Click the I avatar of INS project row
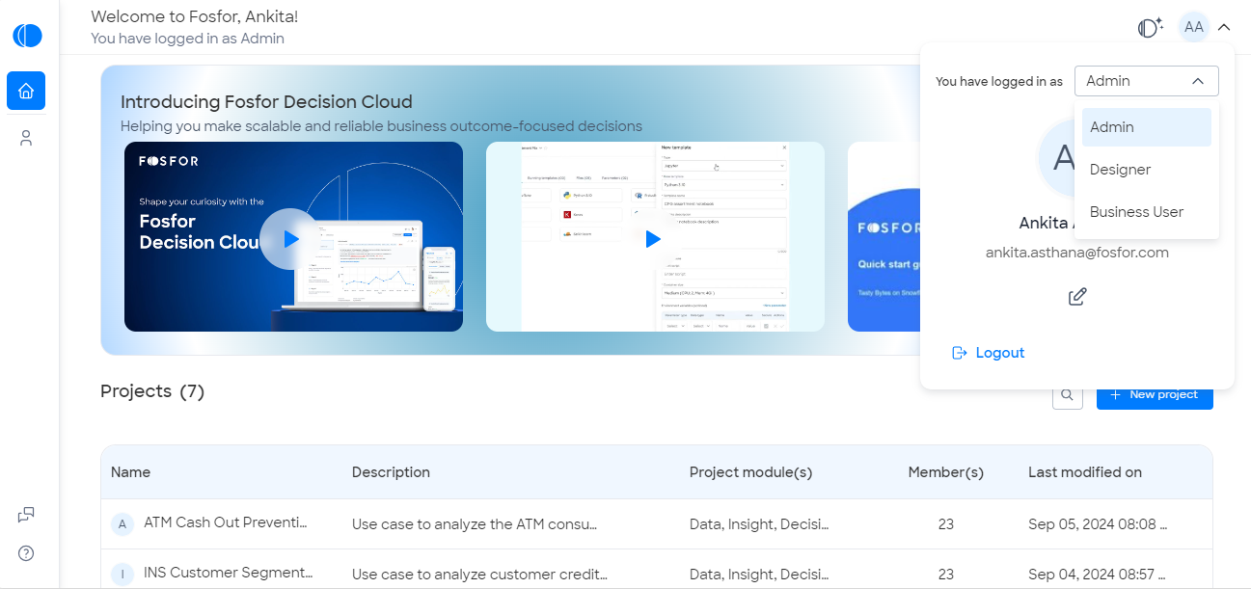The image size is (1251, 589). (122, 575)
